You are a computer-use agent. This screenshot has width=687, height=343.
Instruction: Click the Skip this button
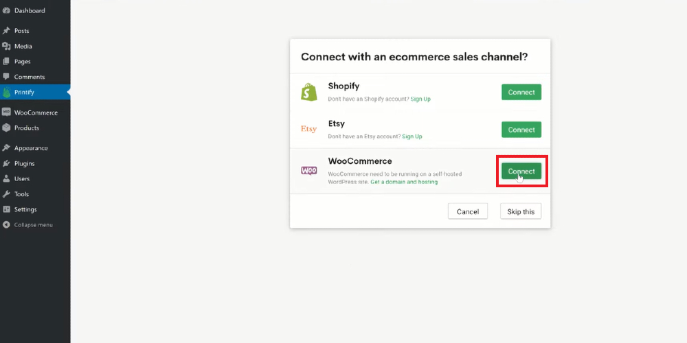[521, 211]
